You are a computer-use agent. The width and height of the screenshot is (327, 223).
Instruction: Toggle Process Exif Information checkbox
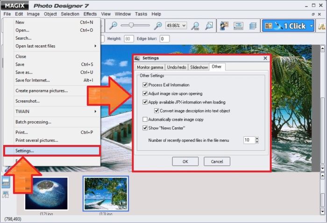tap(145, 85)
